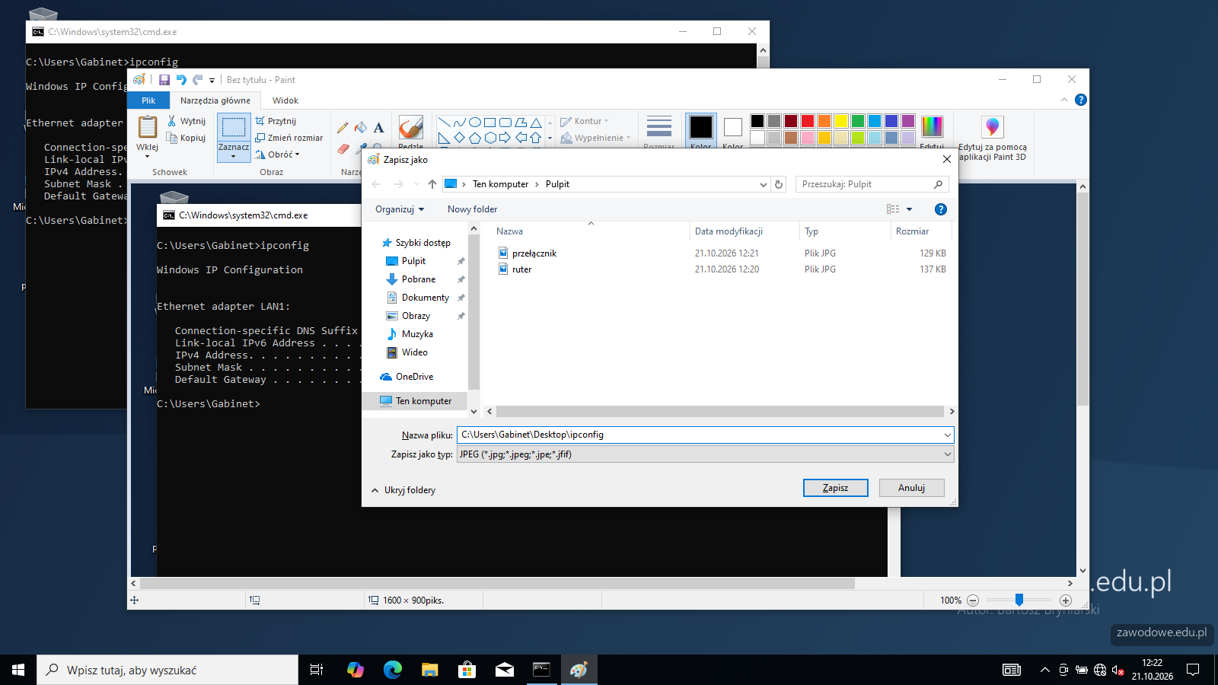Pick the yellow color swatch in Paint palette

pos(841,121)
